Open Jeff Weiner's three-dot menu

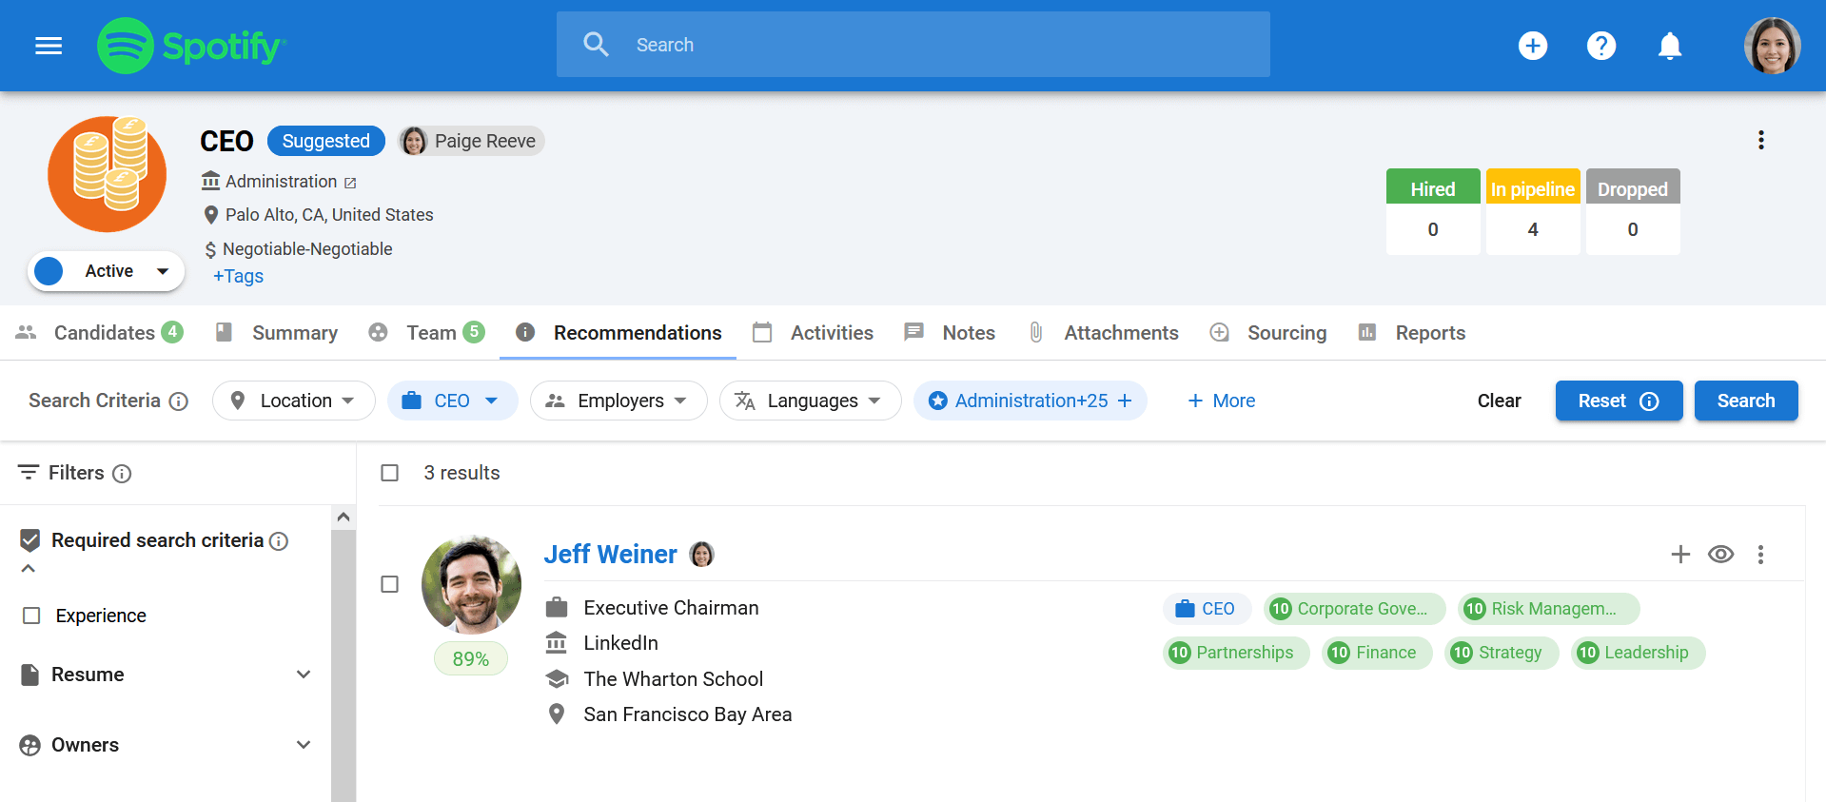1760,555
